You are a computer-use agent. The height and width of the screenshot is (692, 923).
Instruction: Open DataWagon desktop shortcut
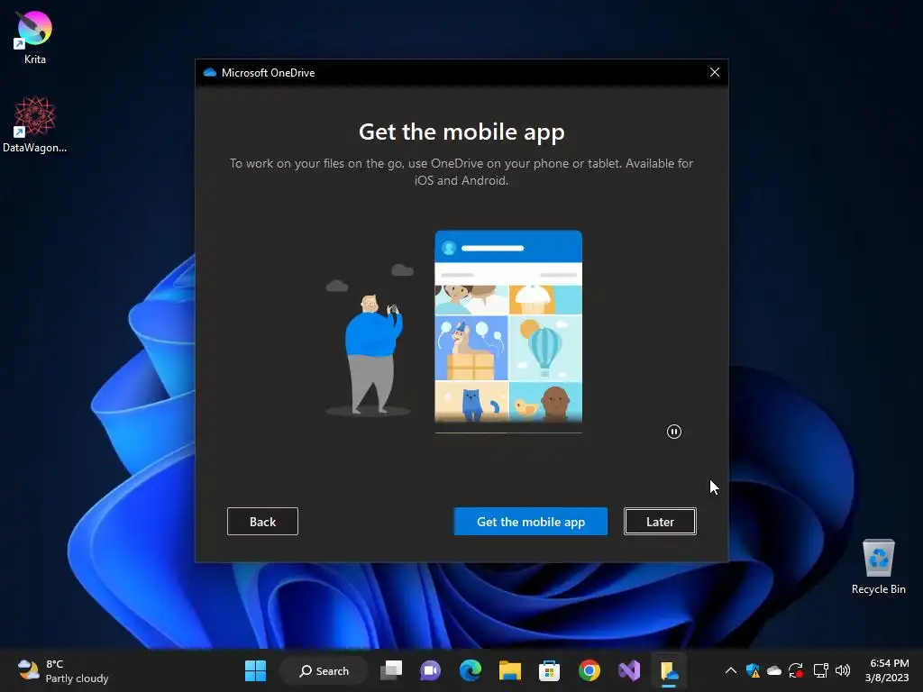tap(35, 124)
